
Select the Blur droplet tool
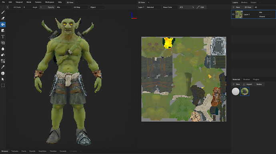point(3,49)
